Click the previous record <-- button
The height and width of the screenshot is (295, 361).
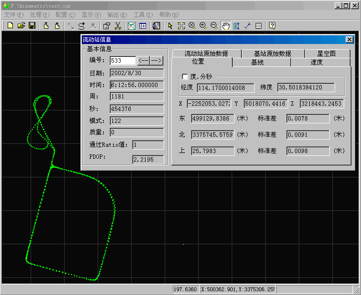[x=144, y=61]
